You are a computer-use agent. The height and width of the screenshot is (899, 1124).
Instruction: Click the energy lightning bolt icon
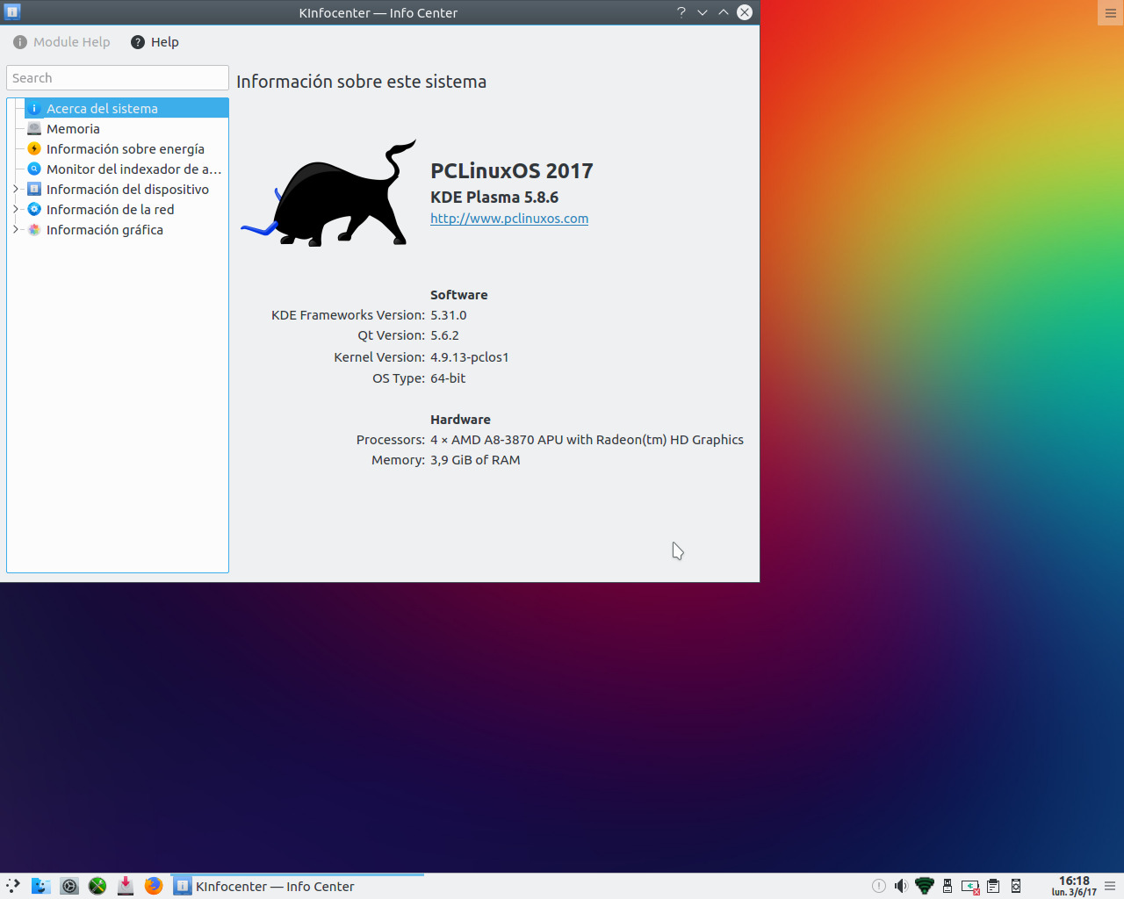coord(34,149)
